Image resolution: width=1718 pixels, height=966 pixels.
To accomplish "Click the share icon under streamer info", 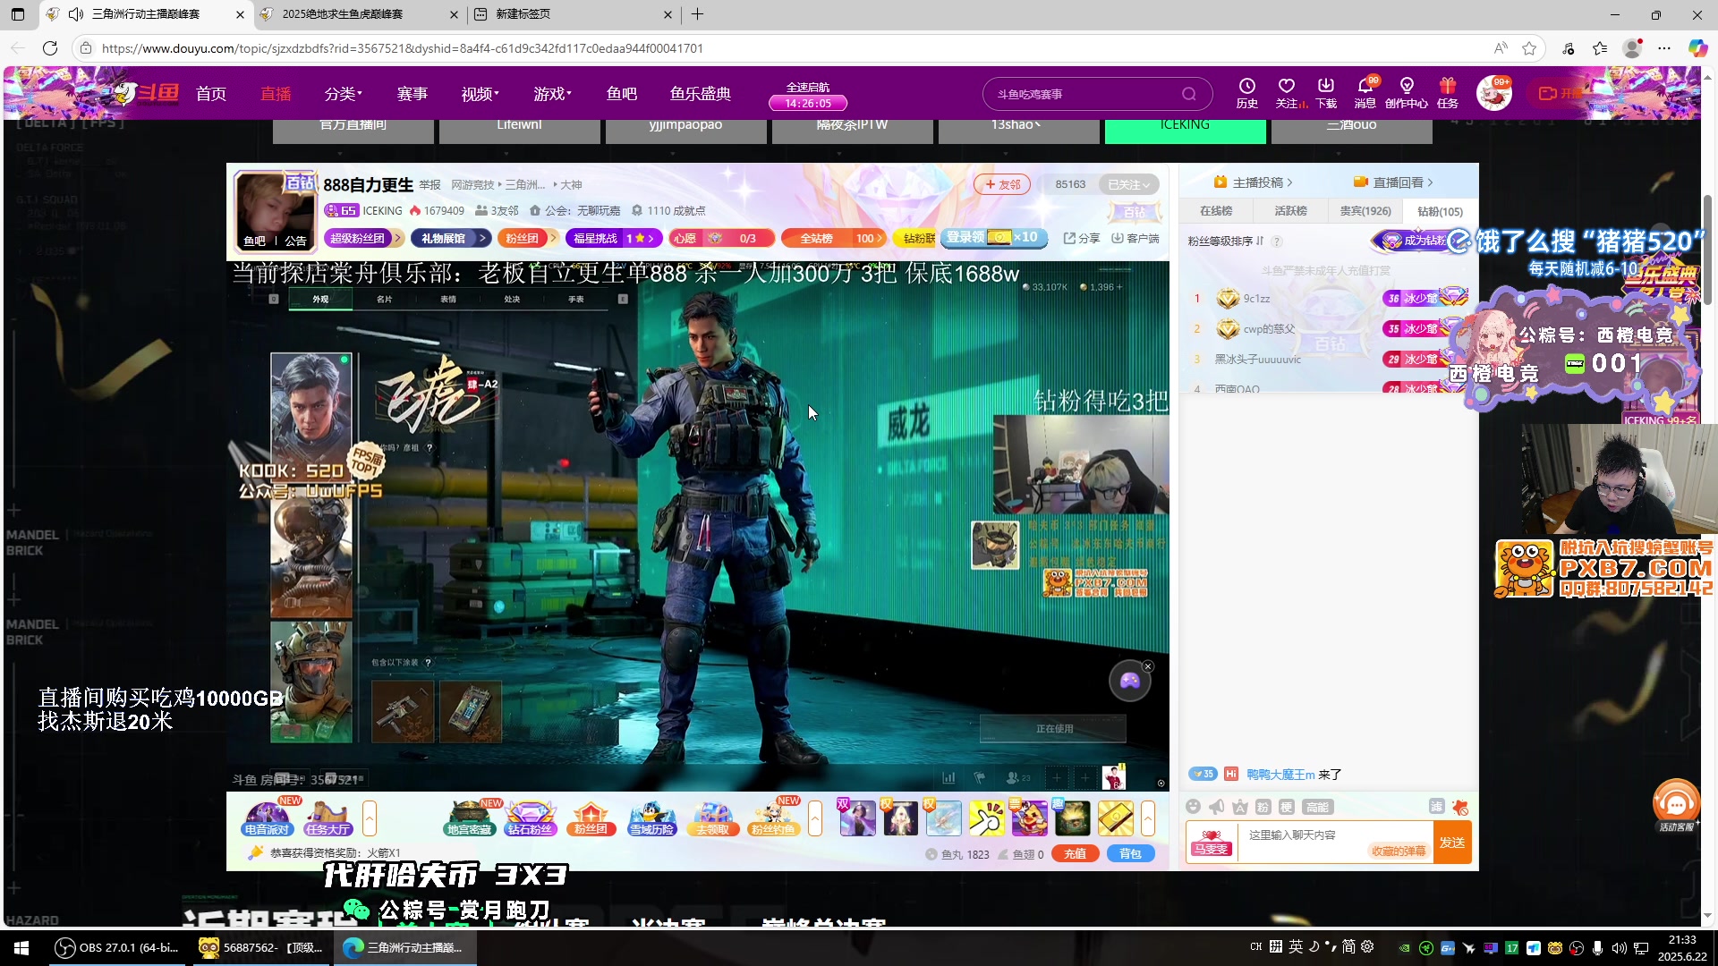I will pos(1082,238).
